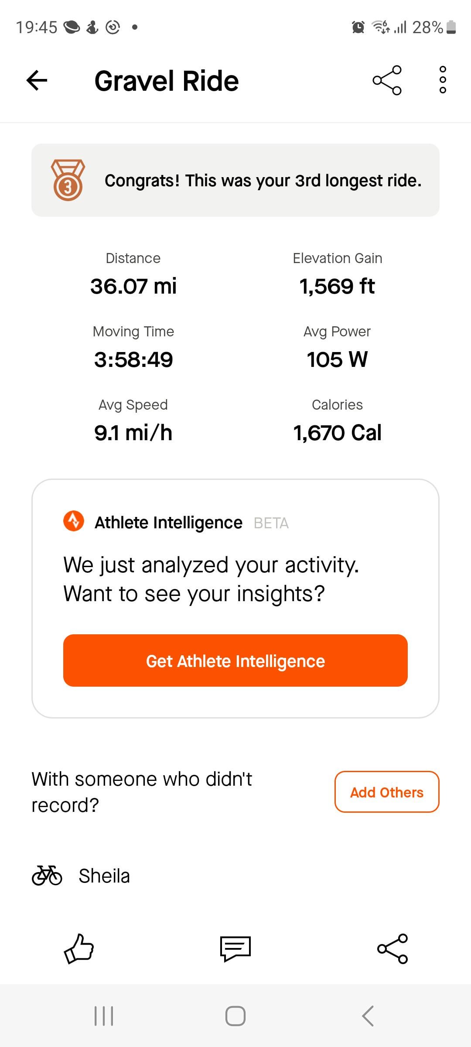471x1047 pixels.
Task: Tap the bottom share icon
Action: pyautogui.click(x=392, y=948)
